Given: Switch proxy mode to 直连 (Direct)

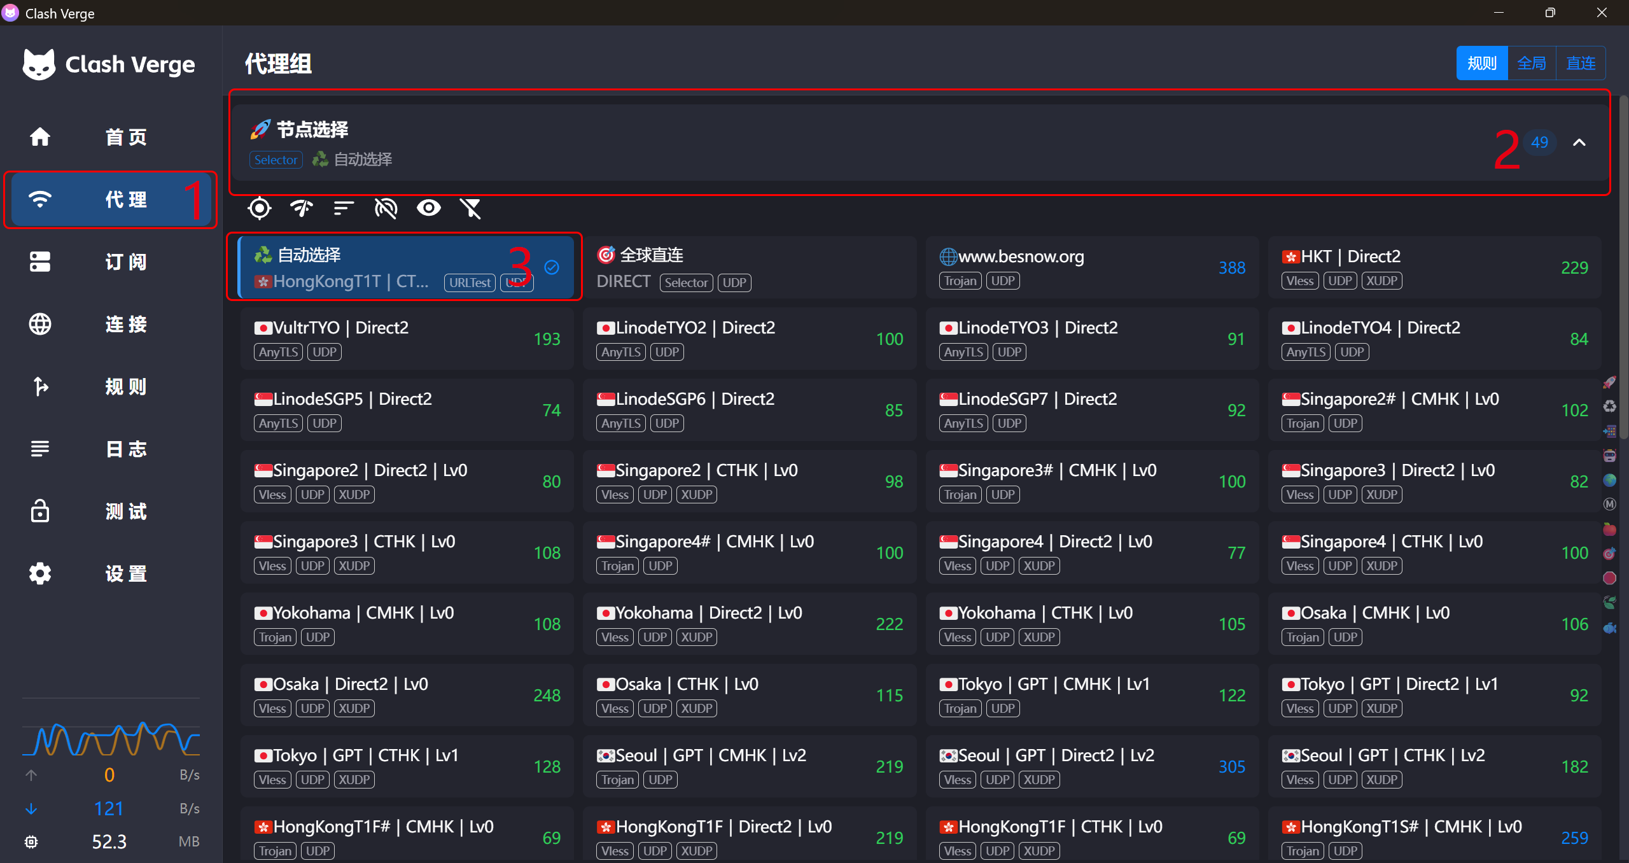Looking at the screenshot, I should [x=1581, y=63].
